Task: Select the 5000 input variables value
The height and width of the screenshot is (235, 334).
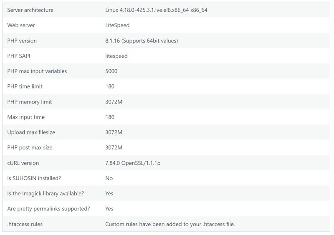Action: coord(111,71)
